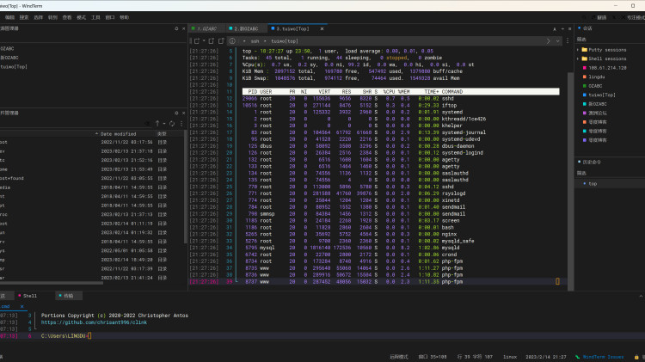Open file manager three-dot options menu
The height and width of the screenshot is (362, 645).
pos(181,124)
